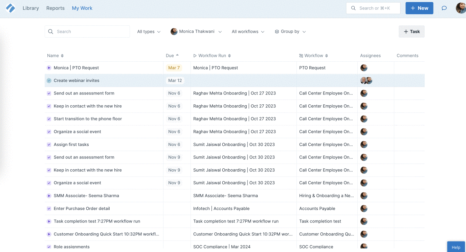
Task: Open the All types filter dropdown
Action: tap(149, 31)
